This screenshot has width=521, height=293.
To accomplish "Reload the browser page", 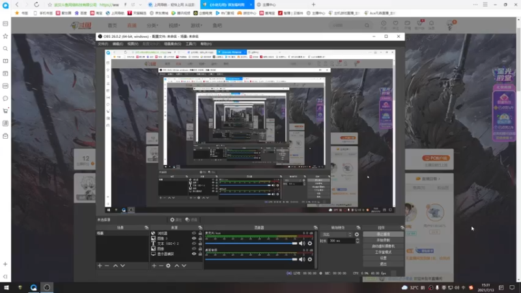I will click(36, 5).
